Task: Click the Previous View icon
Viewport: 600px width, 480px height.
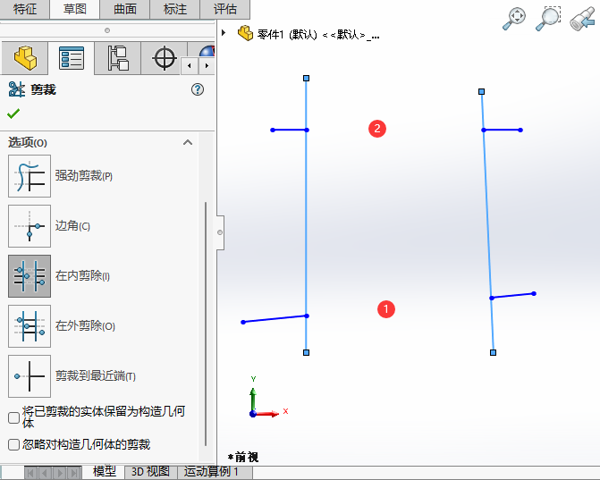Action: pyautogui.click(x=582, y=19)
